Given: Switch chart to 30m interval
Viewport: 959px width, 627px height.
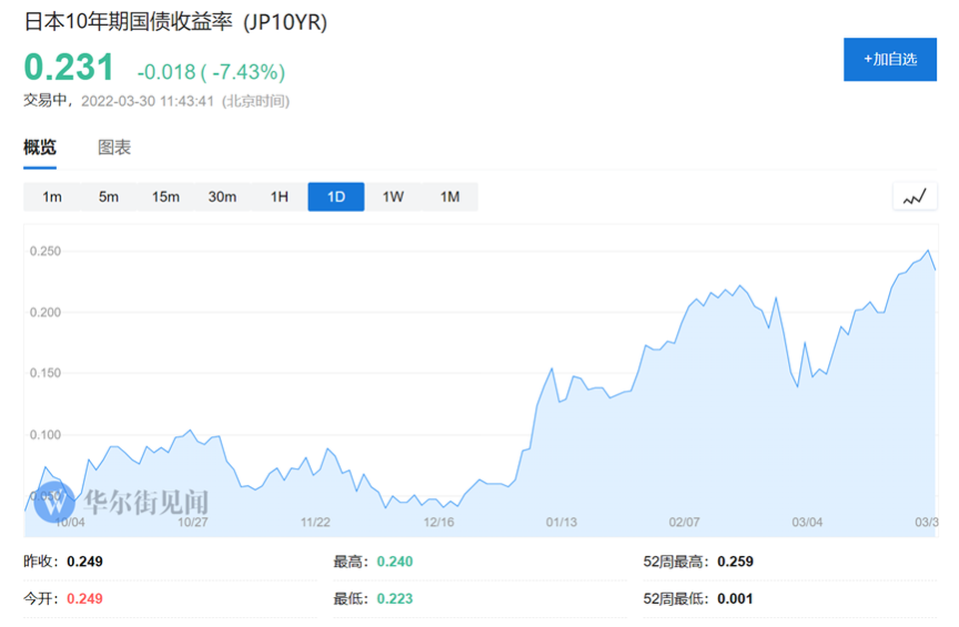Looking at the screenshot, I should point(222,197).
